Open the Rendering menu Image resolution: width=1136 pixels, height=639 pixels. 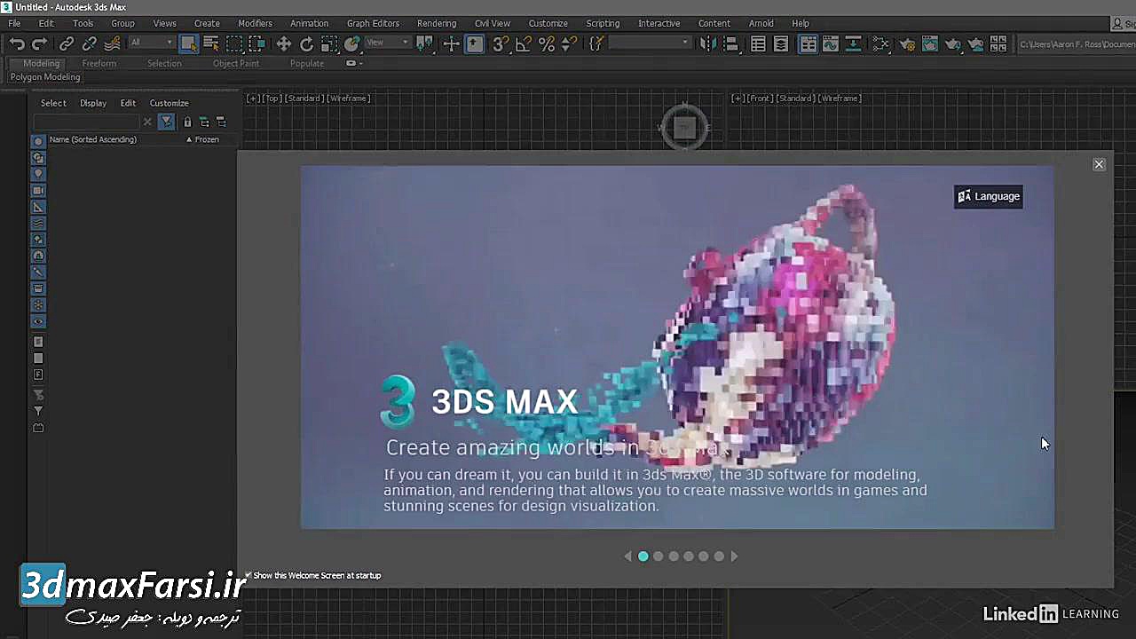(x=437, y=23)
